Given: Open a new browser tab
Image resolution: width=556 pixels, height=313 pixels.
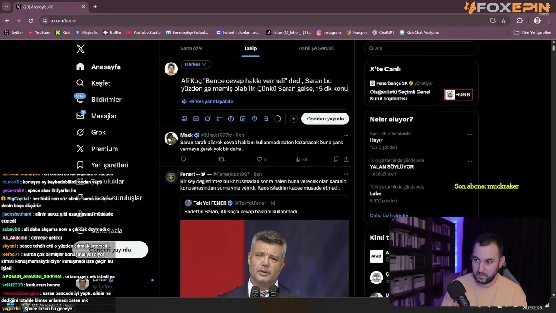Looking at the screenshot, I should [95, 7].
